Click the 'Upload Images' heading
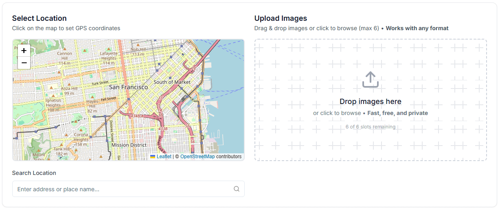500x210 pixels. pos(281,18)
